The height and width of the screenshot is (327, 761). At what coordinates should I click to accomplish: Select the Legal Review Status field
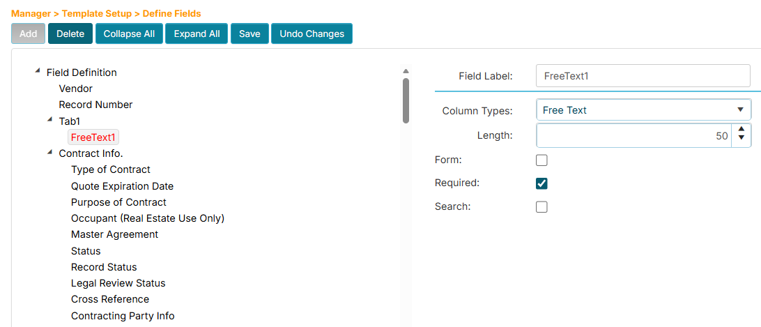[x=118, y=283]
